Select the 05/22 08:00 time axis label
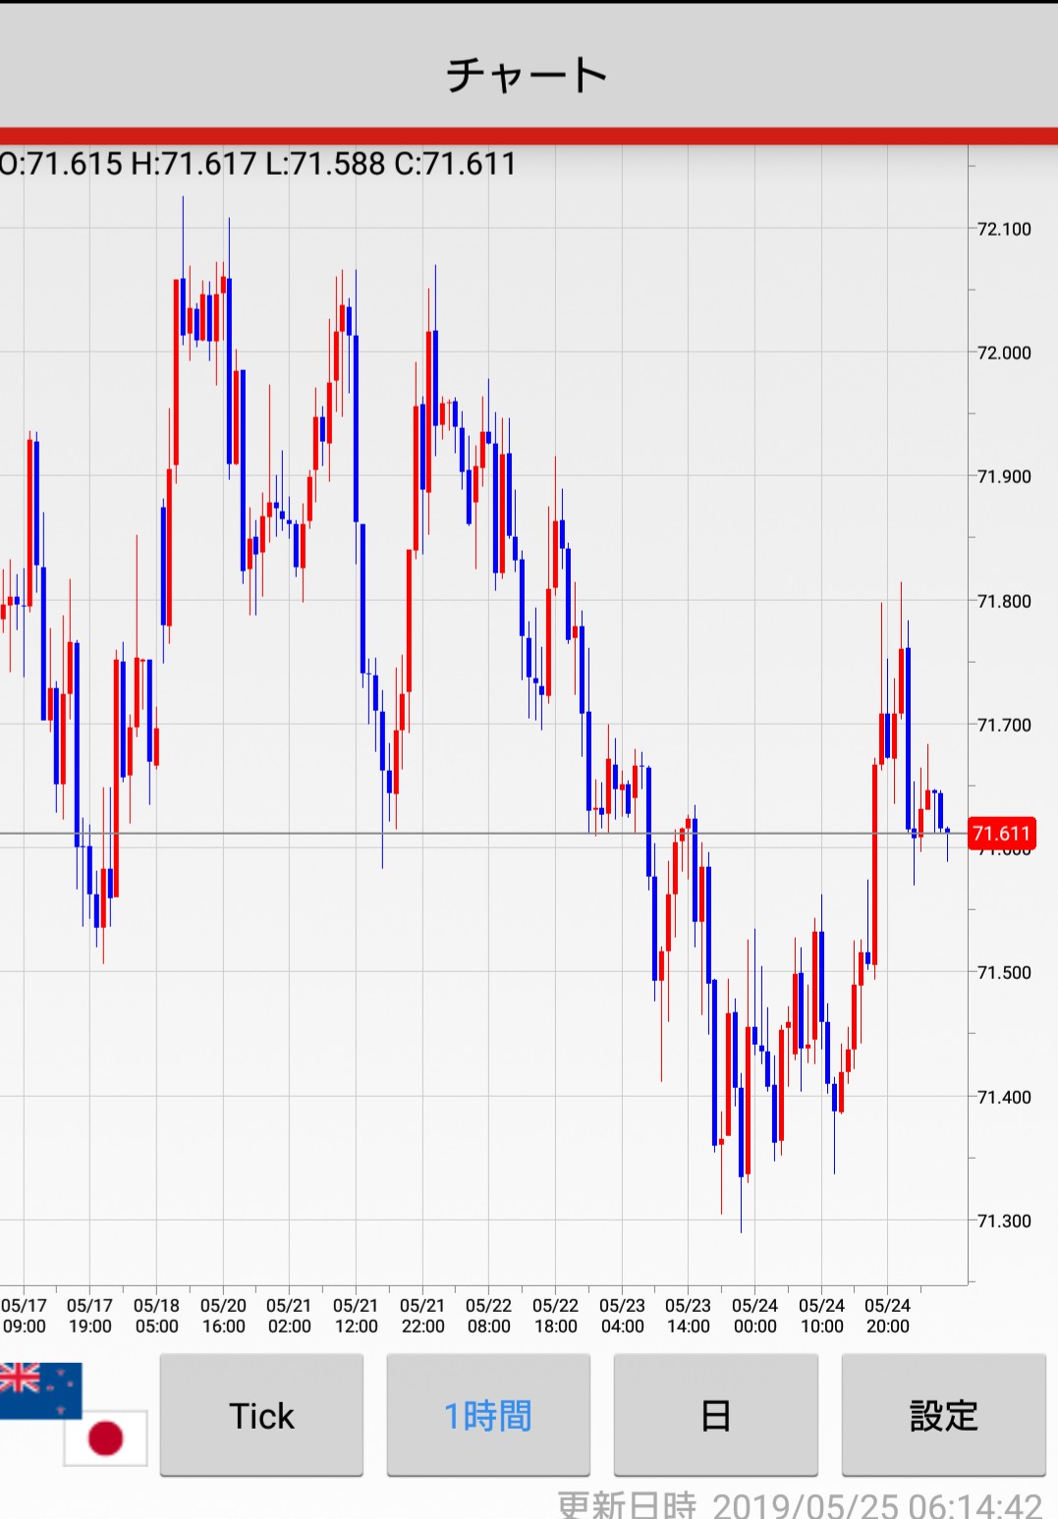1058x1519 pixels. click(488, 1316)
